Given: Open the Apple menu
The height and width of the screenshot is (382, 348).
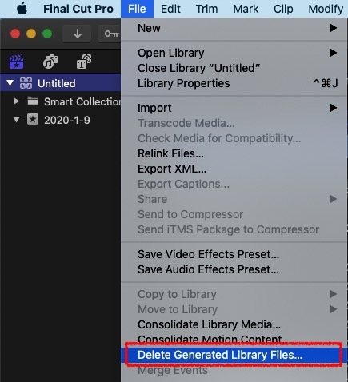Looking at the screenshot, I should (22, 9).
